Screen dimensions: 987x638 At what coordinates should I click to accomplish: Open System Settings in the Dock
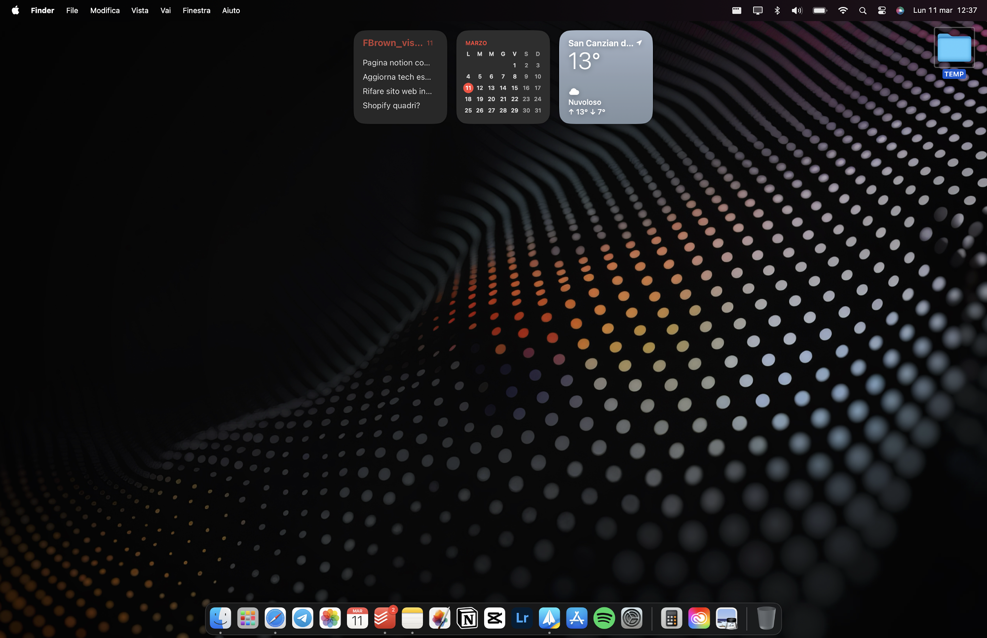pos(632,618)
